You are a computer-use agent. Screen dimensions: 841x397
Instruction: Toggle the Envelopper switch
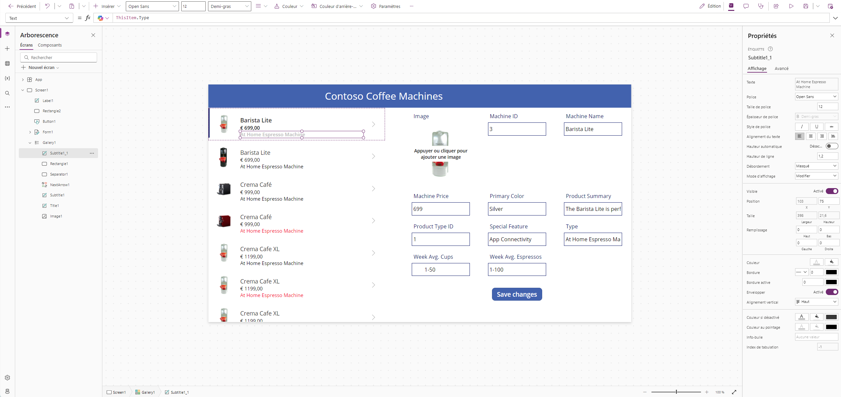pyautogui.click(x=832, y=292)
